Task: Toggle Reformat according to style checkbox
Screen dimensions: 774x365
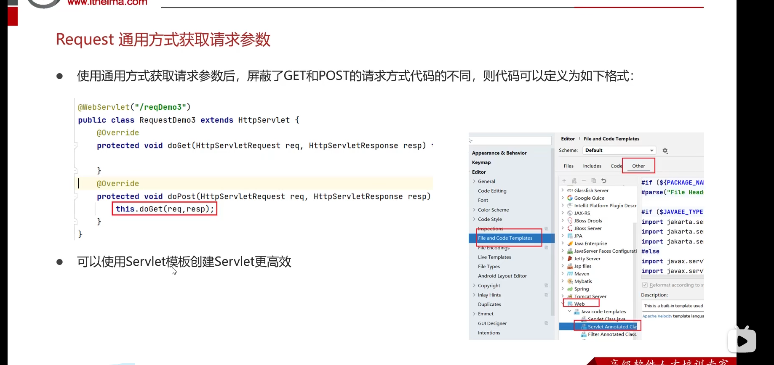Action: coord(645,285)
